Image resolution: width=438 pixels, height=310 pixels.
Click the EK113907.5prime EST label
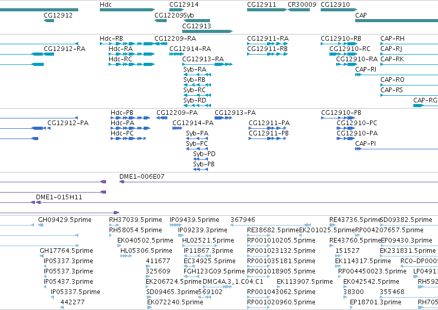[x=305, y=282]
